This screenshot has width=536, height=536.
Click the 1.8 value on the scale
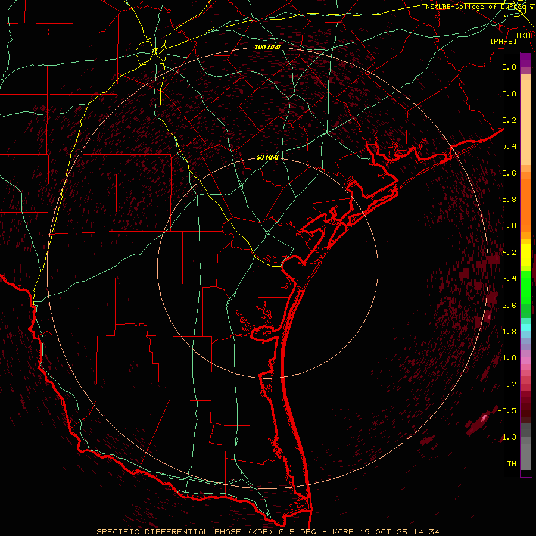(x=509, y=332)
